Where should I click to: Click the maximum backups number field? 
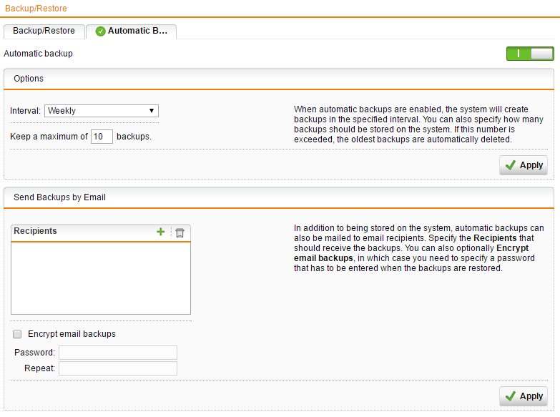point(102,137)
